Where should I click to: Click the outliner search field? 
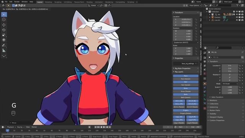coord(224,5)
